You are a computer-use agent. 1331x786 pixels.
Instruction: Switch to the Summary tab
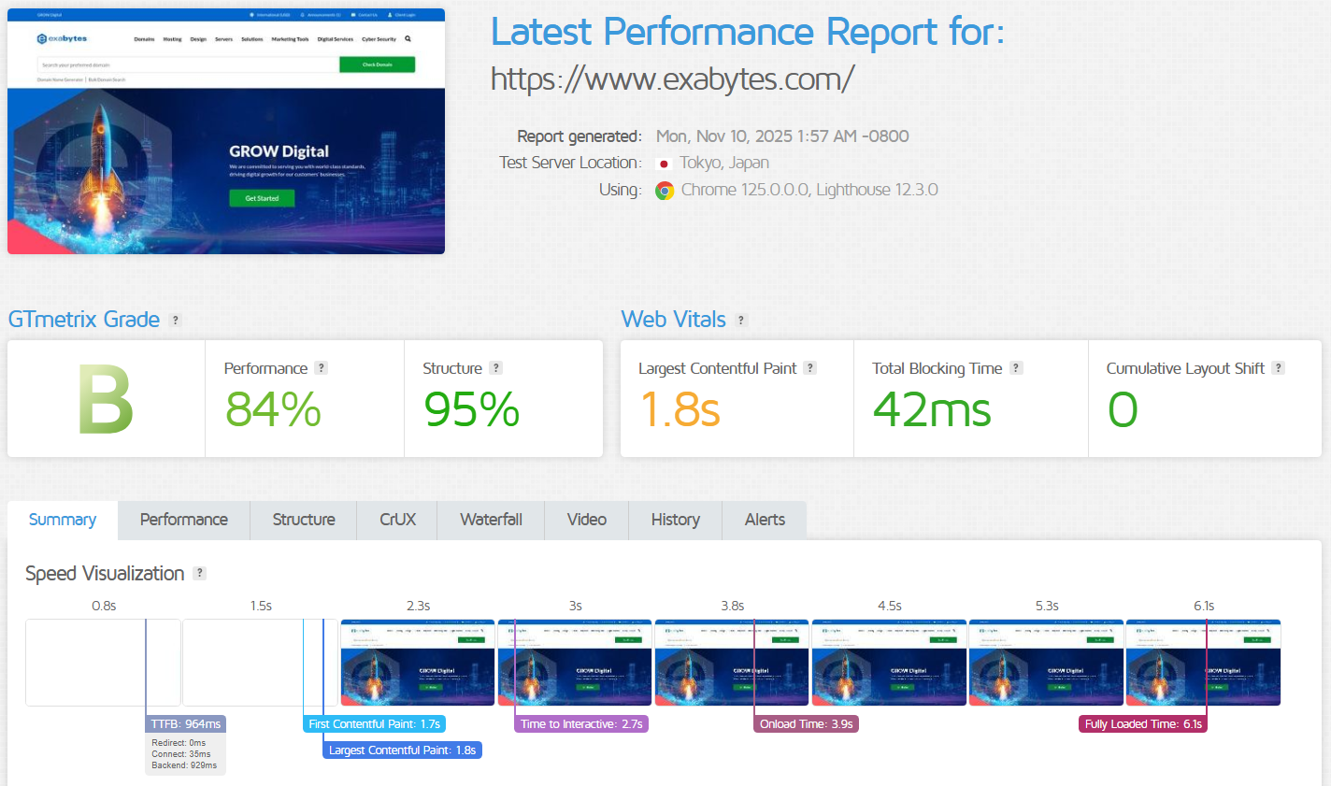[63, 520]
